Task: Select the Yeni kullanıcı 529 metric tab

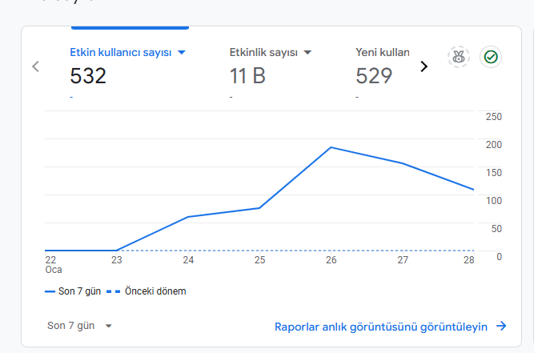Action: pos(383,71)
